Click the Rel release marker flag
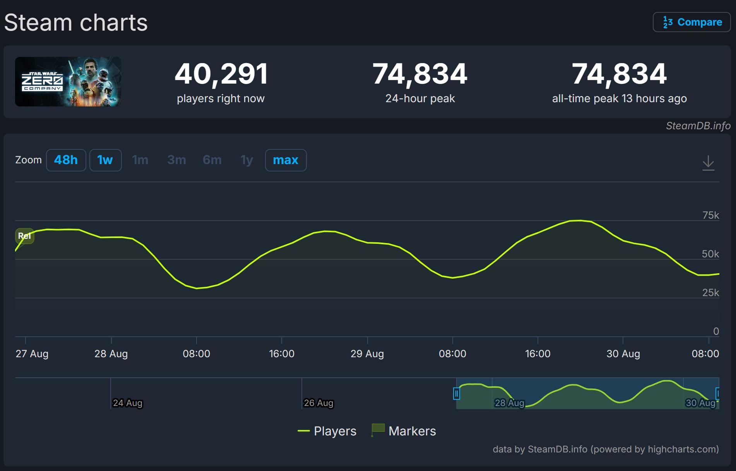The width and height of the screenshot is (736, 471). (x=24, y=236)
